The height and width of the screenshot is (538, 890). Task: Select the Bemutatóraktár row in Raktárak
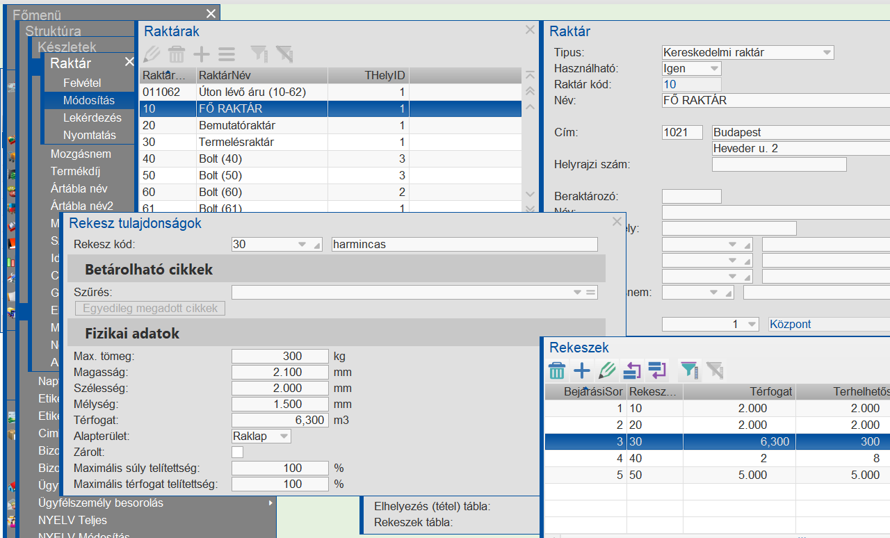236,125
